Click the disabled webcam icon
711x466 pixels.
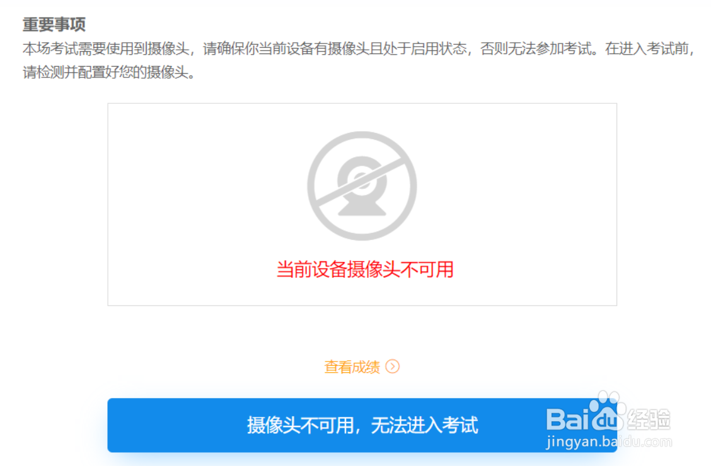[362, 186]
